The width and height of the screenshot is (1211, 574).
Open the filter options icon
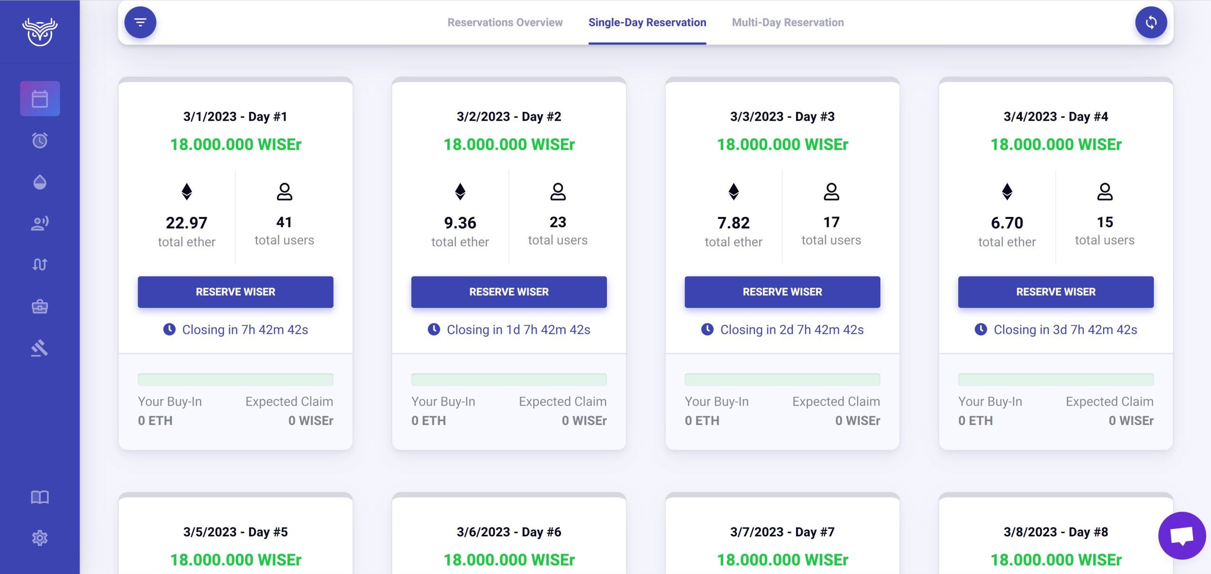click(x=139, y=22)
